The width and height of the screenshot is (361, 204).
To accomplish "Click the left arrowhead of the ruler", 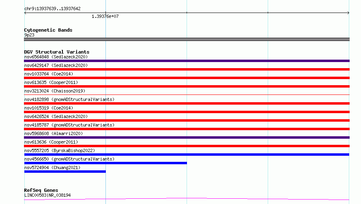I will (x=25, y=13).
